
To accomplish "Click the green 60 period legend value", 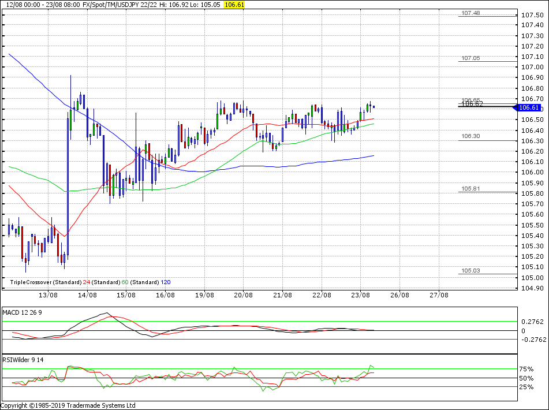I will pos(125,282).
